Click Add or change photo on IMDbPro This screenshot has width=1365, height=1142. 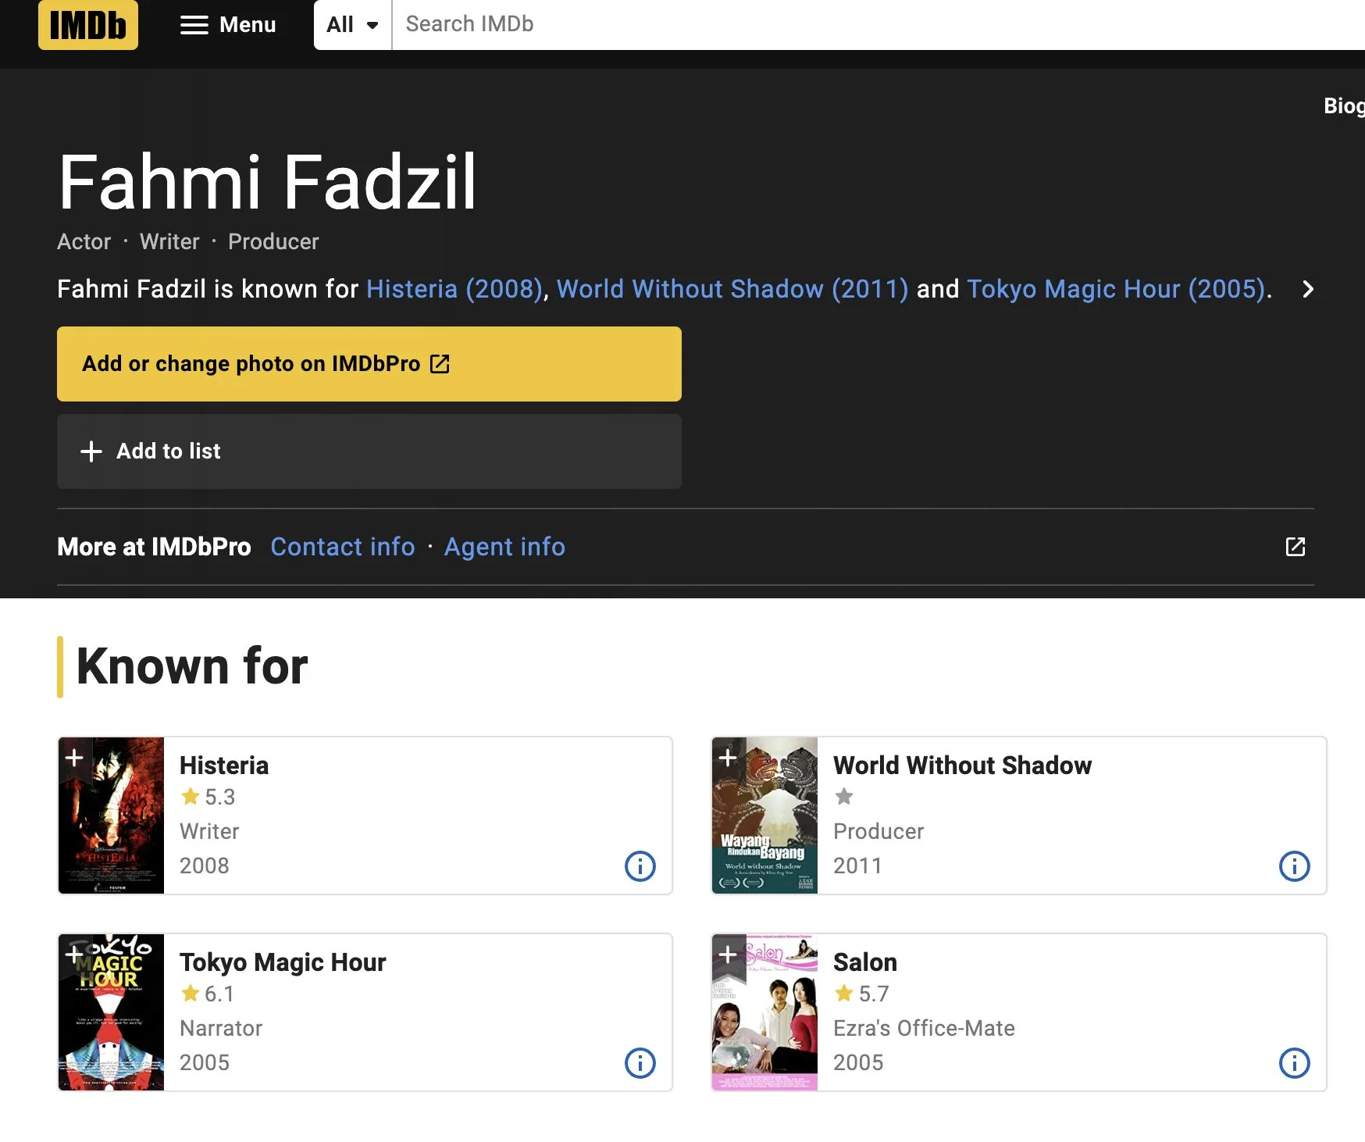tap(369, 364)
